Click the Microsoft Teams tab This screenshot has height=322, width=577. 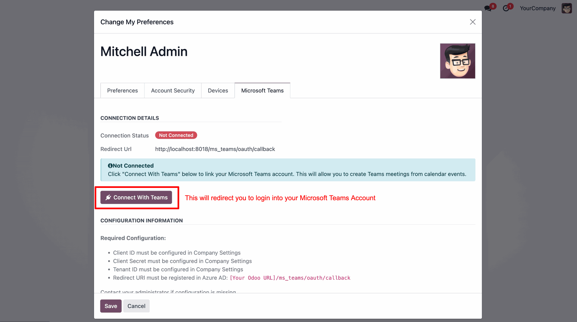[x=262, y=90]
